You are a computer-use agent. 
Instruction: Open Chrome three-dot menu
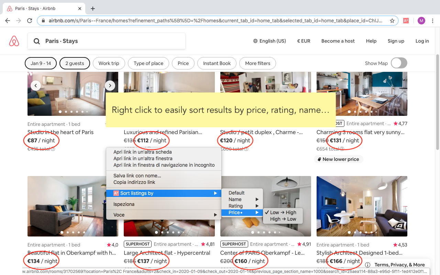[432, 21]
